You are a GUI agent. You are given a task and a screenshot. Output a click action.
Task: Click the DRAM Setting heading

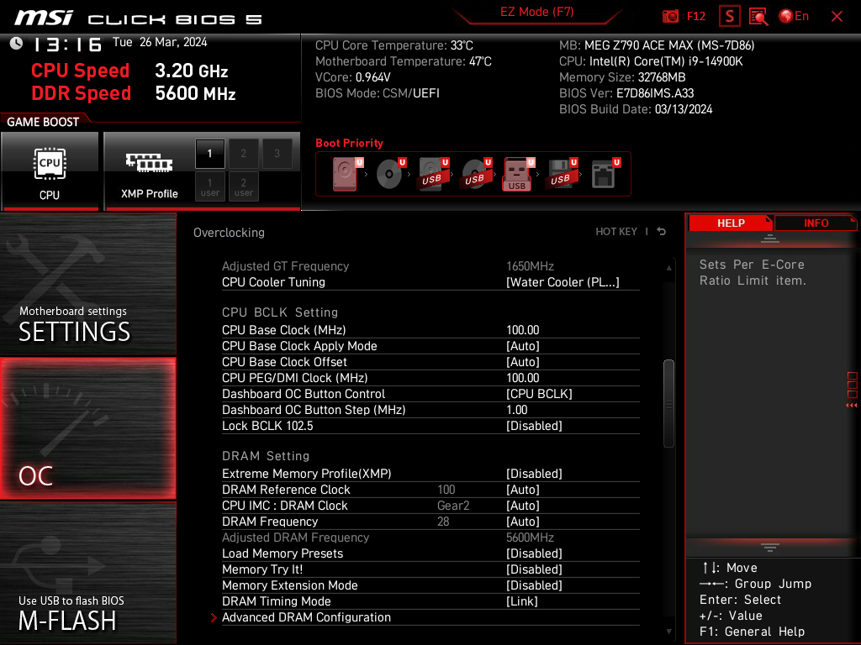coord(265,456)
